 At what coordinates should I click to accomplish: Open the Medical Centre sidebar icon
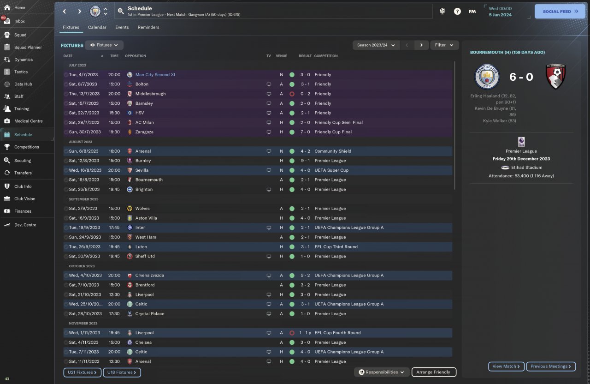(7, 121)
